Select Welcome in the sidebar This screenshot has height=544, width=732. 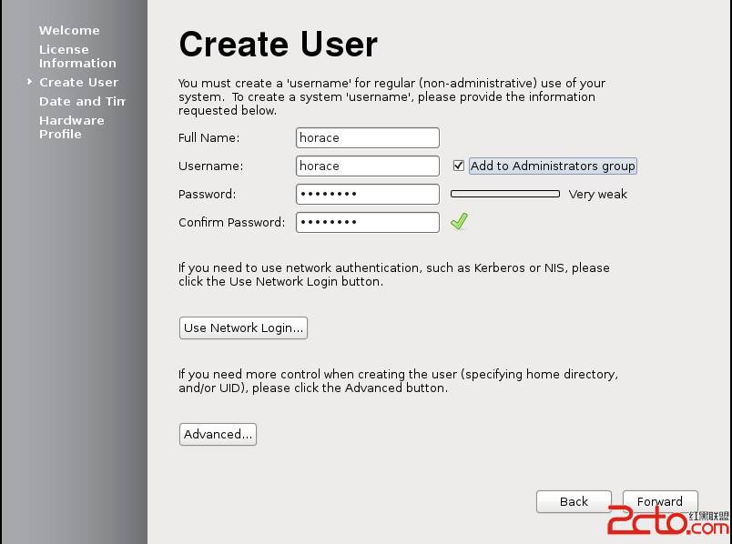pyautogui.click(x=69, y=30)
